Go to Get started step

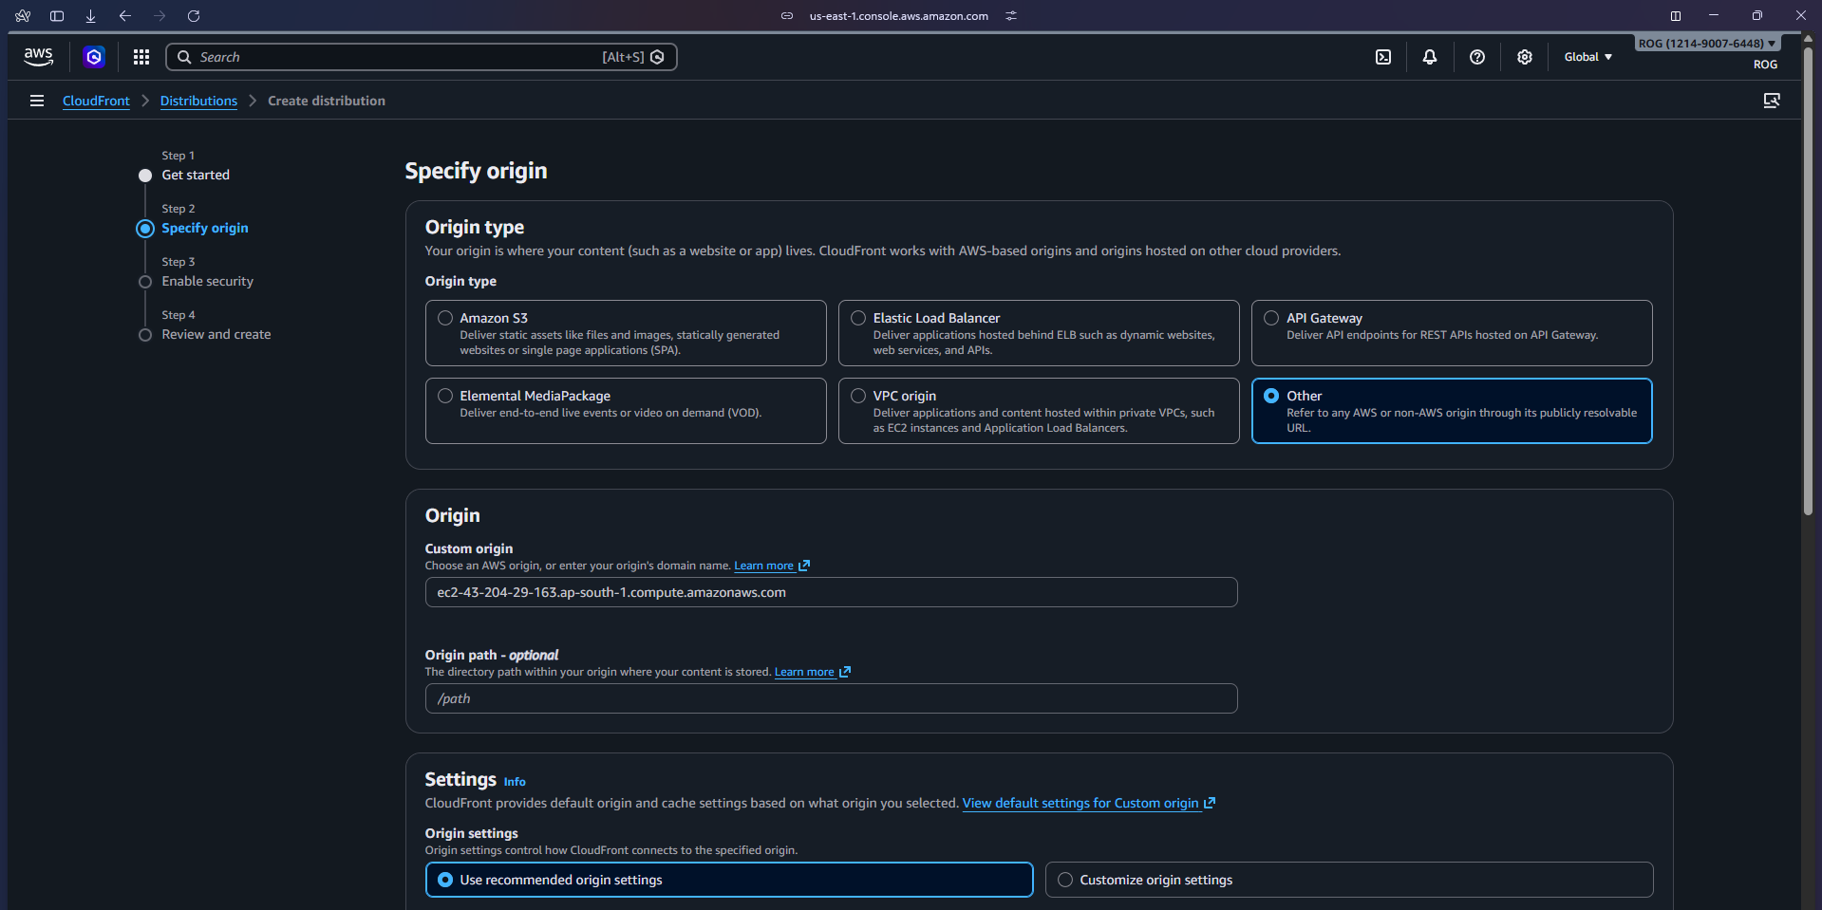click(x=196, y=175)
